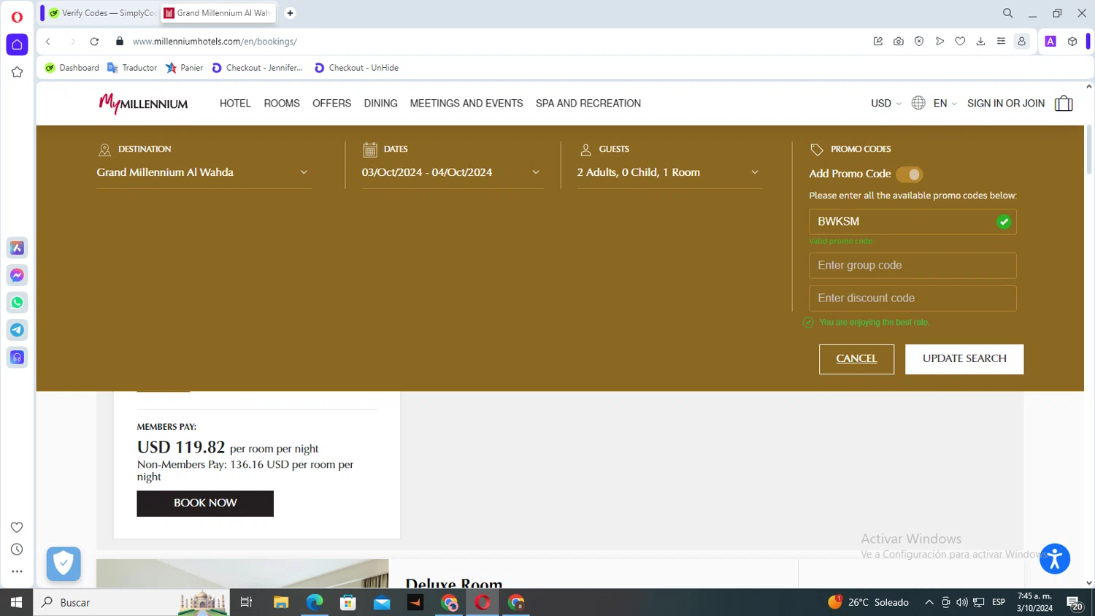The height and width of the screenshot is (616, 1095).
Task: Open the Dates dropdown 03/Oct/2024 - 04/Oct/2024
Action: (452, 173)
